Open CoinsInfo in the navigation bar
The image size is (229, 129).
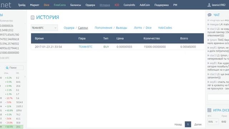(129, 5)
